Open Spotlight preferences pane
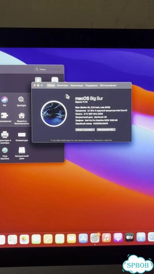The width and height of the screenshot is (154, 274). [x=21, y=101]
